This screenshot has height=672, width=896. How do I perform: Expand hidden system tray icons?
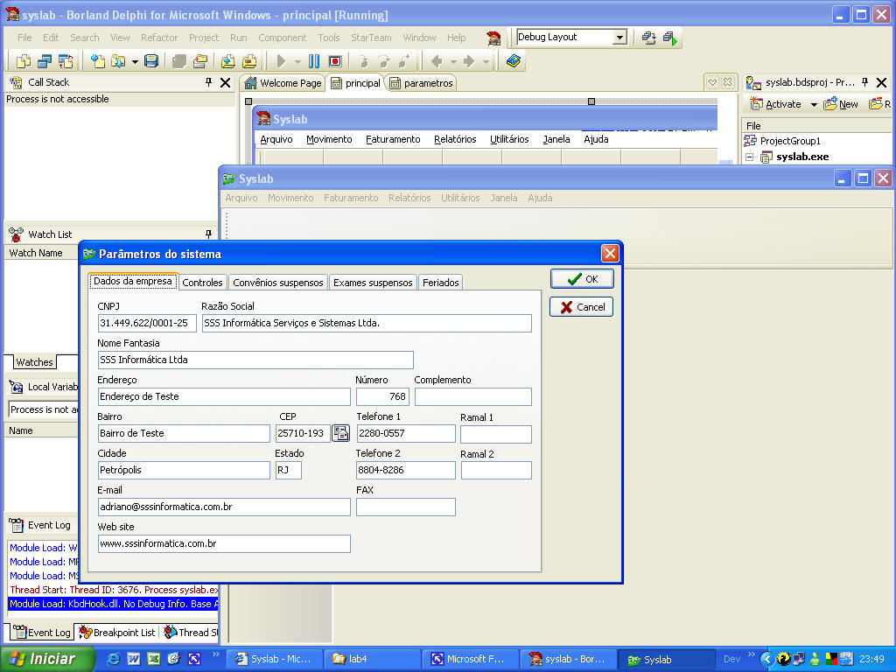click(766, 659)
